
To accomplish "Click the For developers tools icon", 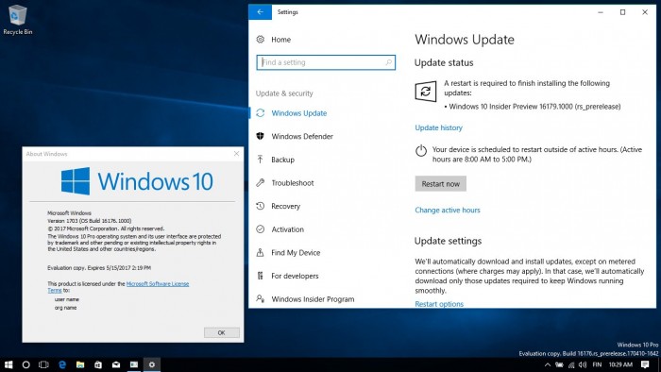I will tap(261, 276).
